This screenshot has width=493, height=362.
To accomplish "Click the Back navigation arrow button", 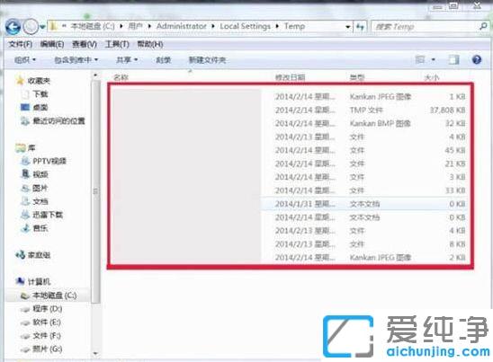I will tap(13, 27).
